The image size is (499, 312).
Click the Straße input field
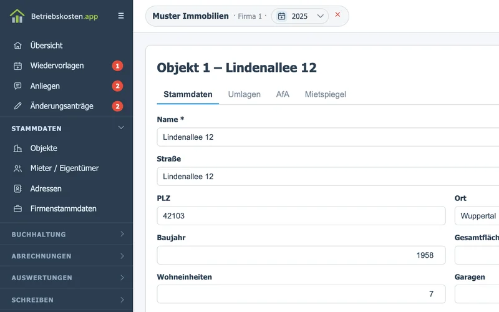(328, 177)
